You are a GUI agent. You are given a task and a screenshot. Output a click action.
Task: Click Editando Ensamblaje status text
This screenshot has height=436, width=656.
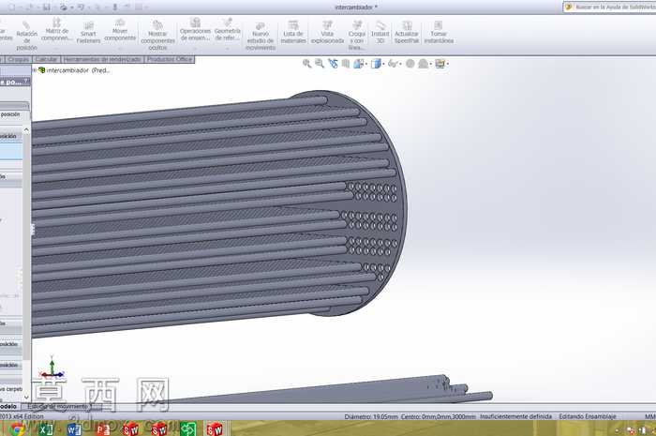point(588,416)
